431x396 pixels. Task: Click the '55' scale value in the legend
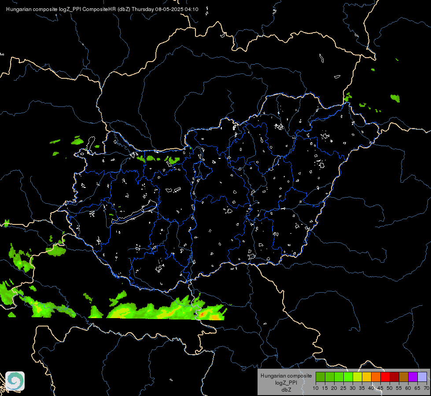pyautogui.click(x=399, y=388)
